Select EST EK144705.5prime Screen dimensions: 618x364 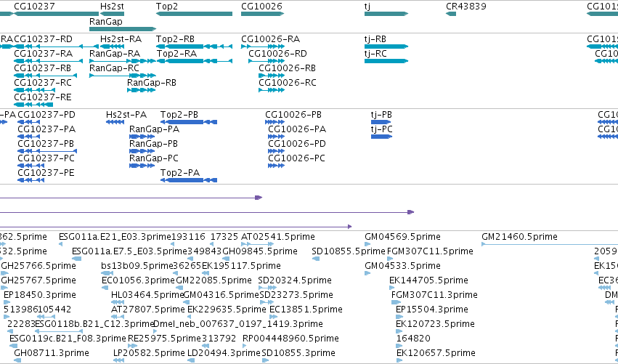tap(428, 280)
